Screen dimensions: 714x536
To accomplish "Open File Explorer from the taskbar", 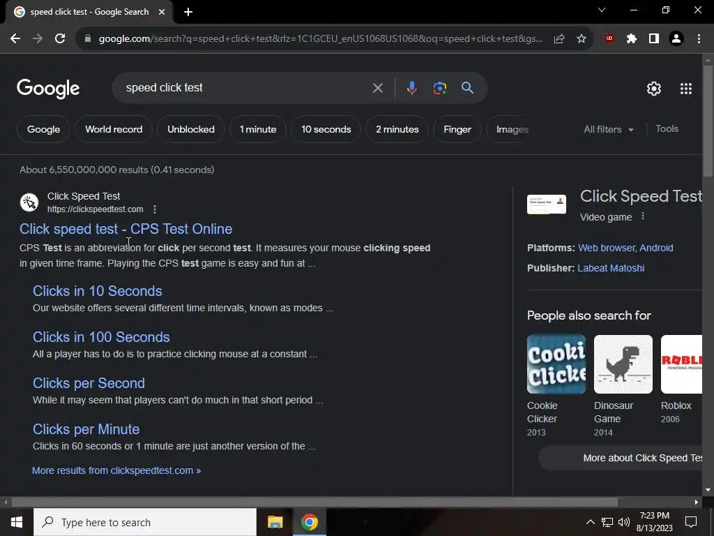I will 275,522.
